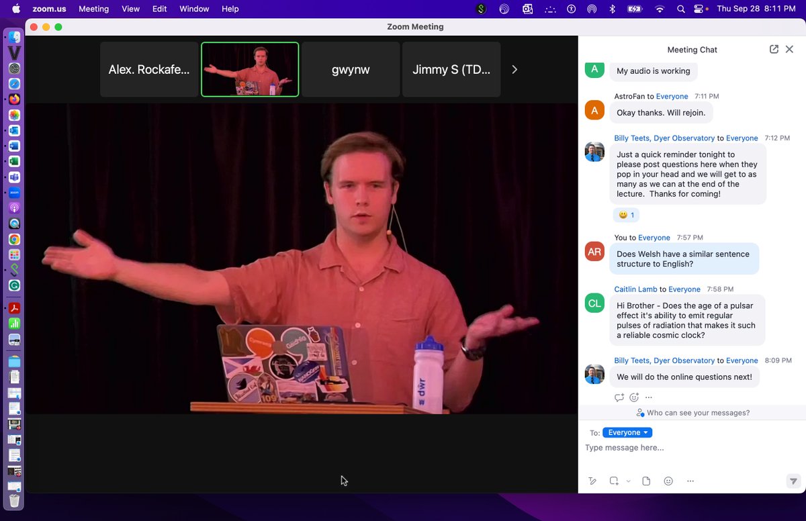Attach a file using the file icon
The height and width of the screenshot is (521, 806).
(x=646, y=481)
